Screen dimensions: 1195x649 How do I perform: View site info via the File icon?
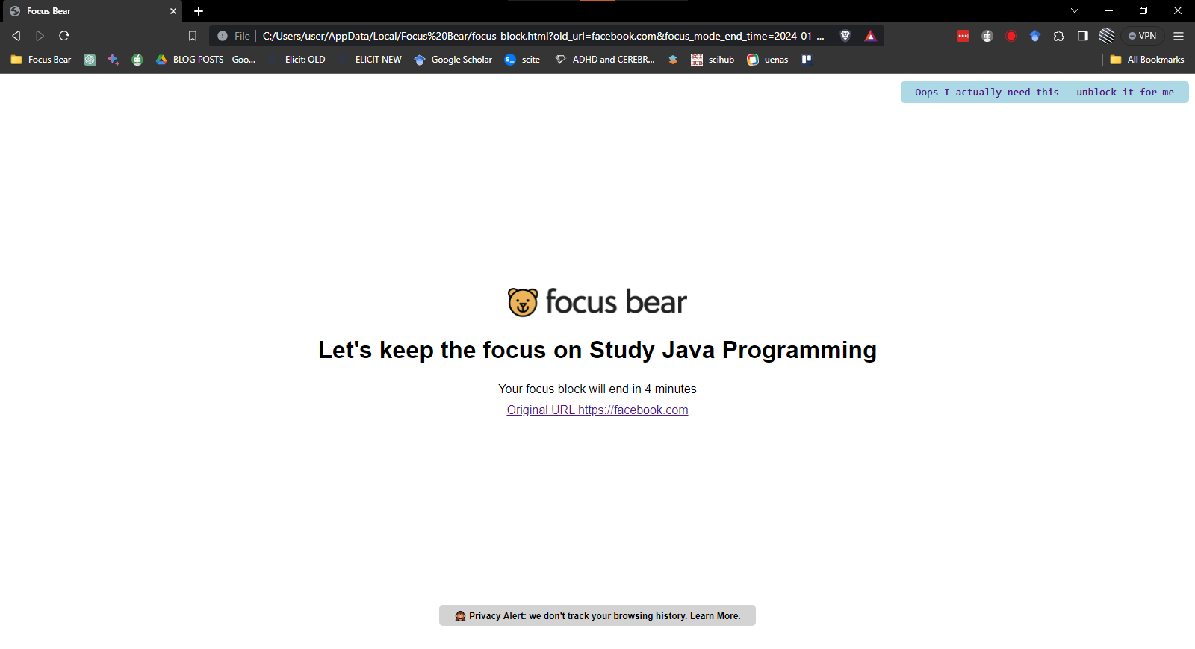click(233, 36)
